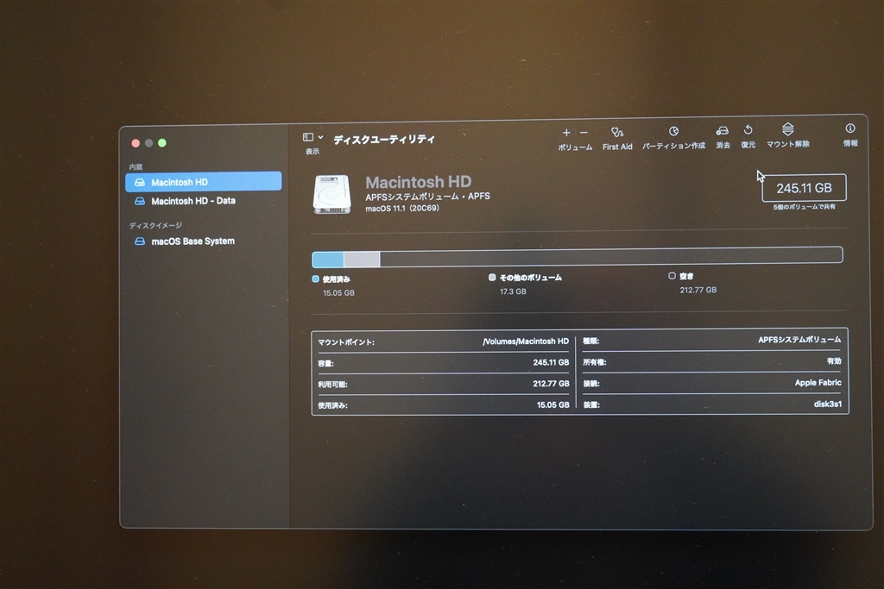
Task: Select Macintosh HD in sidebar
Action: (x=204, y=182)
